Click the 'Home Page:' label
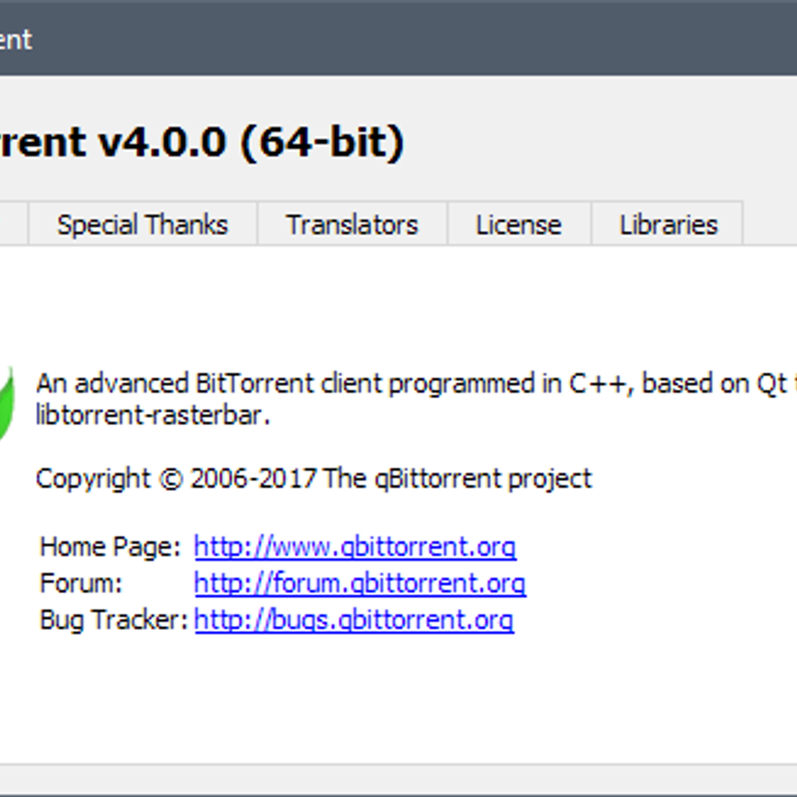This screenshot has height=797, width=797. pos(110,547)
